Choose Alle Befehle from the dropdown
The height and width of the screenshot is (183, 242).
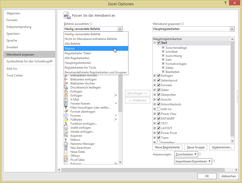click(x=96, y=44)
